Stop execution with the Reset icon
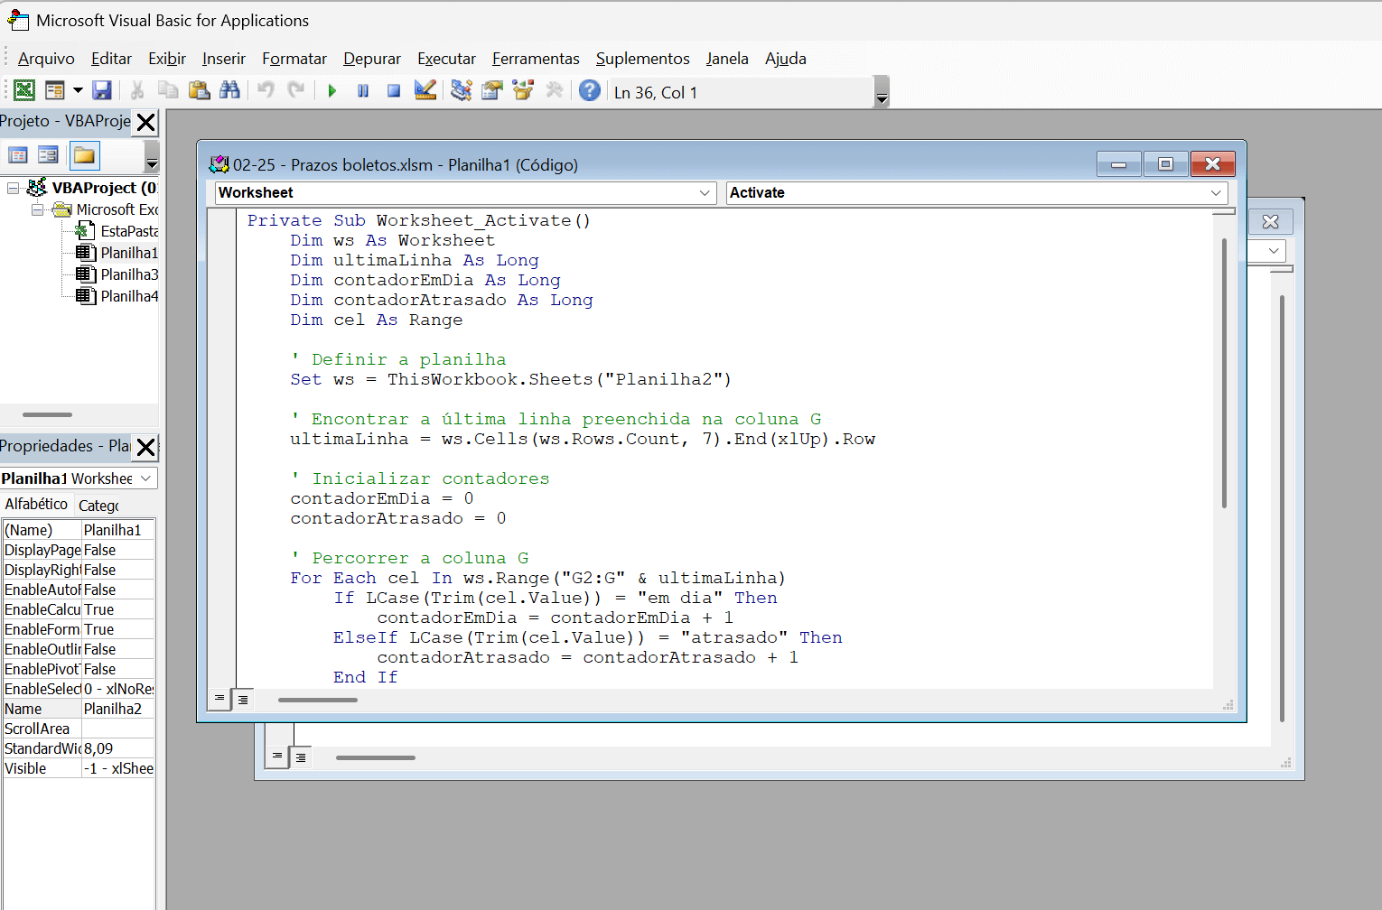This screenshot has width=1382, height=910. (394, 90)
